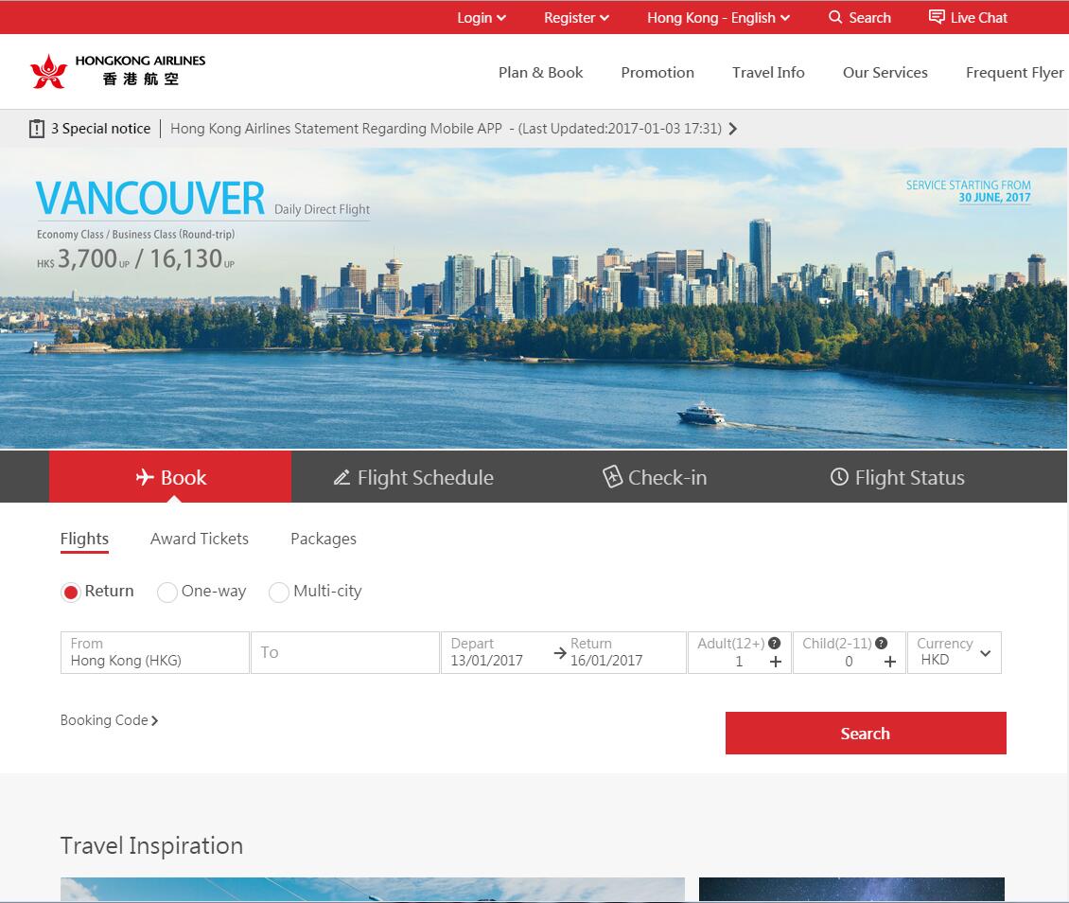Open the Mobile APP statement notice
1069x903 pixels.
(x=446, y=128)
